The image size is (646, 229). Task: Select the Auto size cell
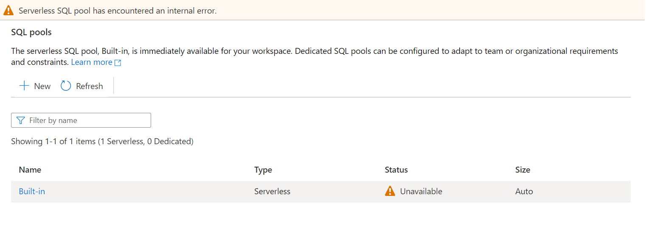pyautogui.click(x=524, y=191)
